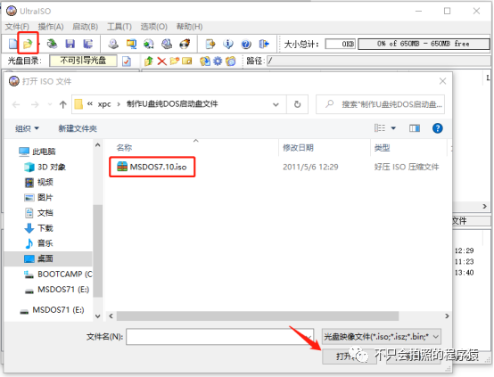The image size is (494, 377).
Task: Click the green Up folder arrow icon
Action: click(149, 61)
